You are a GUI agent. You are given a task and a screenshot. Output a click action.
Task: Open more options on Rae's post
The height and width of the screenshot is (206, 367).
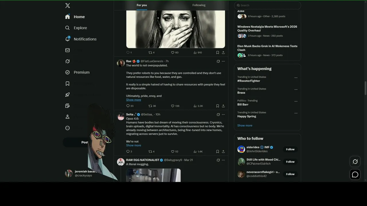[x=223, y=61]
